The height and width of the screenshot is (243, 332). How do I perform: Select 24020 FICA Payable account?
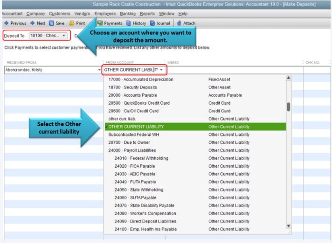tap(195, 166)
